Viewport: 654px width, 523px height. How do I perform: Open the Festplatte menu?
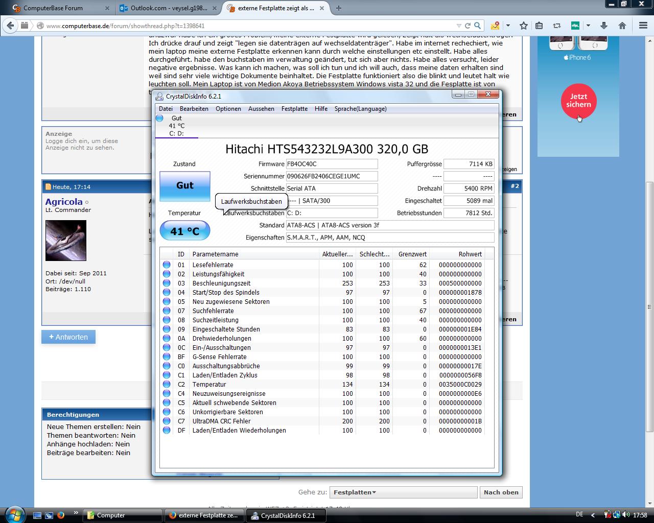294,109
